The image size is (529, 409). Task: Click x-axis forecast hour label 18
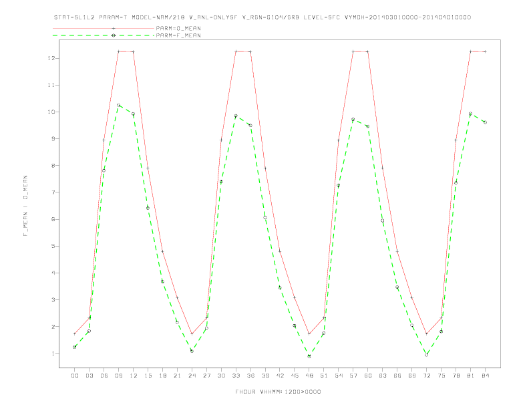pyautogui.click(x=162, y=376)
